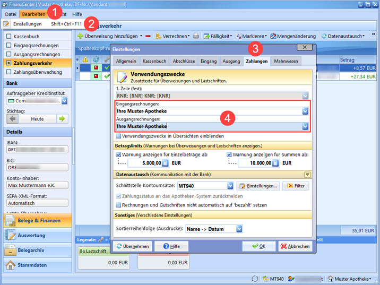Image resolution: width=380 pixels, height=285 pixels.
Task: Toggle warning for Einzelbeträge checkbox
Action: pyautogui.click(x=118, y=154)
